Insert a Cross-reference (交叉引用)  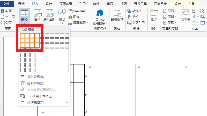point(136,23)
